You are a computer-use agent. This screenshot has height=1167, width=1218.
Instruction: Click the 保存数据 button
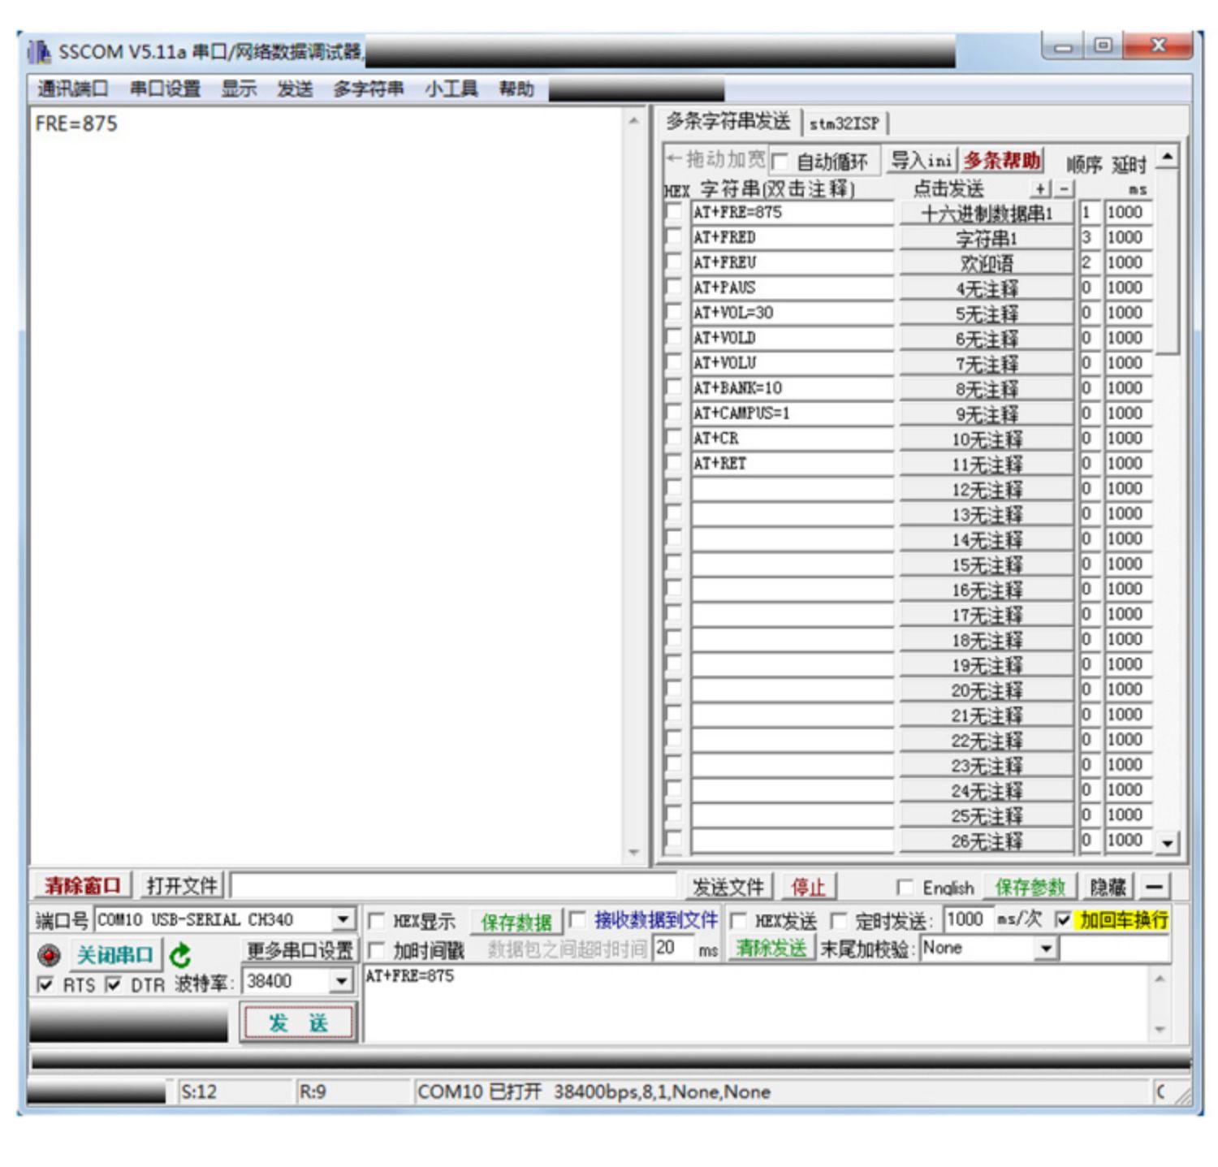tap(516, 922)
